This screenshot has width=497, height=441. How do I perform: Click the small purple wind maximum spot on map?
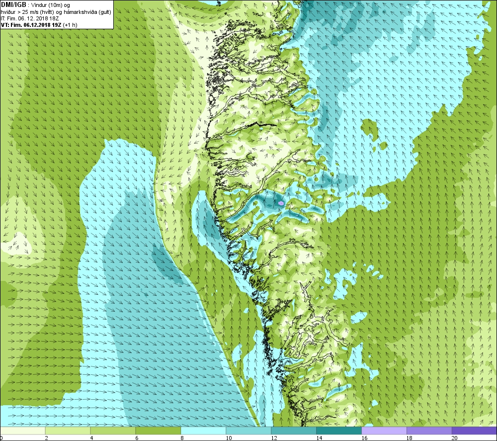[281, 203]
